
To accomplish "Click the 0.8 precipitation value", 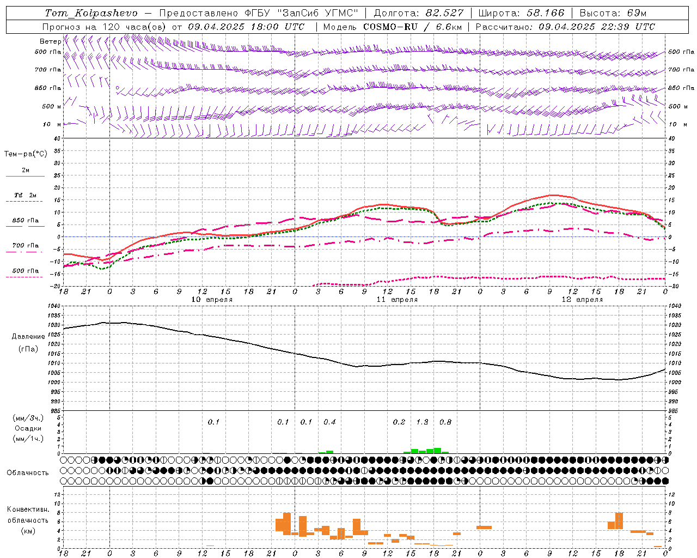I will pyautogui.click(x=445, y=422).
